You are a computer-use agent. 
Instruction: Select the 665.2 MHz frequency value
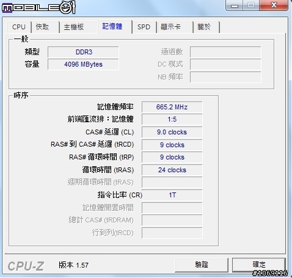pos(172,107)
